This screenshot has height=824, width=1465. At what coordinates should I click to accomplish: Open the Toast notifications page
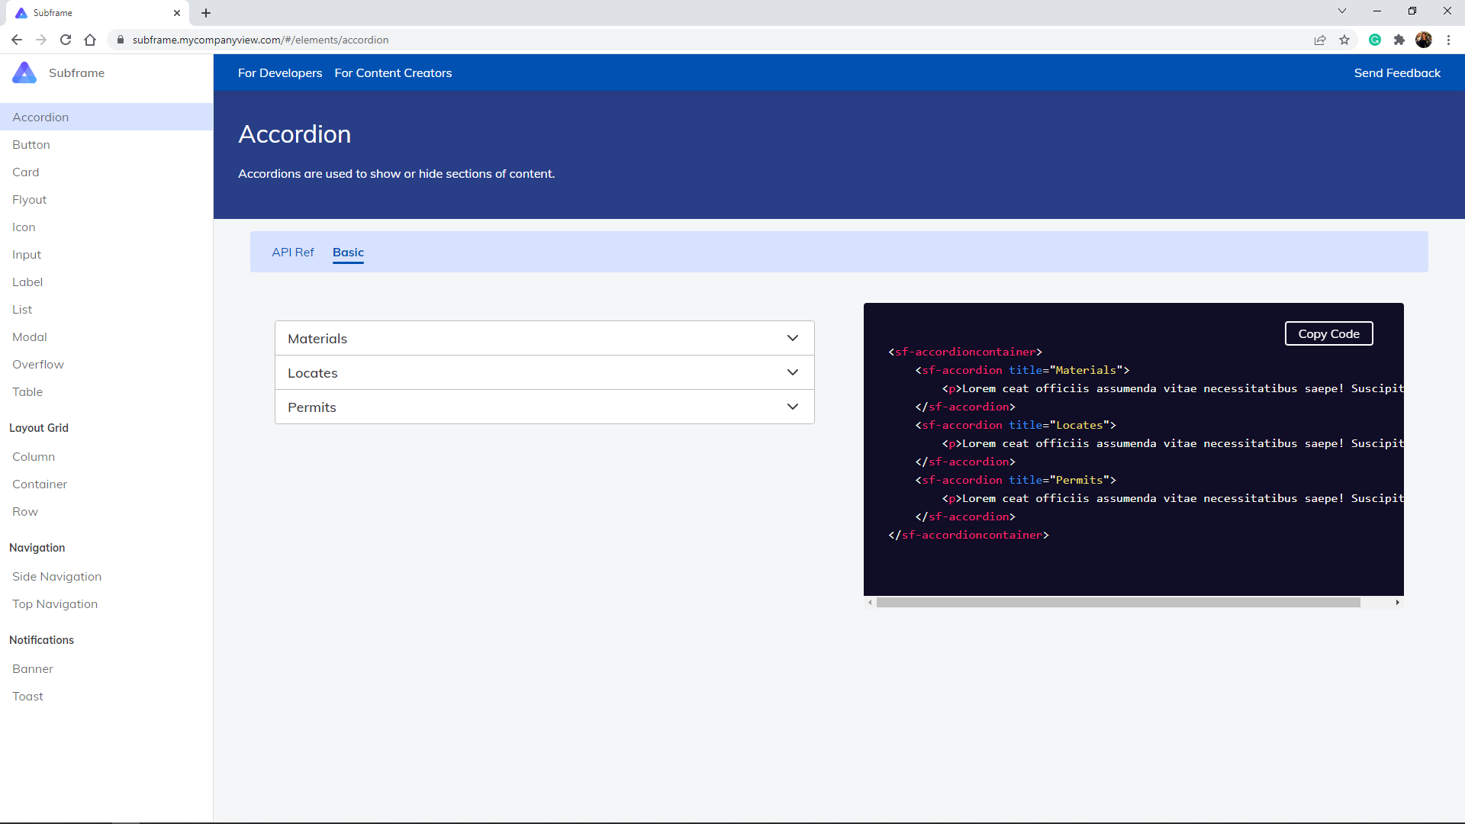pos(27,697)
